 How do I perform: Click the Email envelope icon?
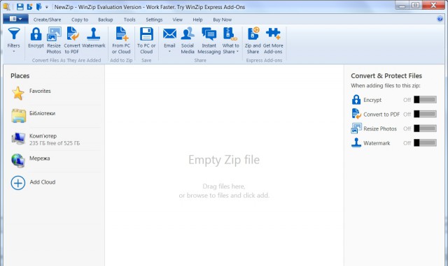(169, 34)
